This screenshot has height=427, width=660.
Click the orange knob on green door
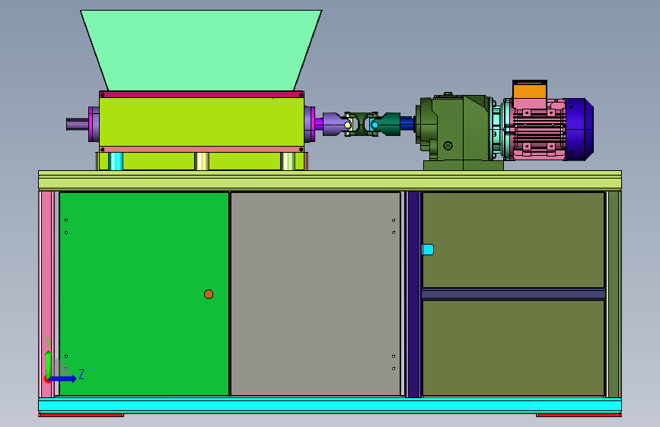click(x=209, y=294)
